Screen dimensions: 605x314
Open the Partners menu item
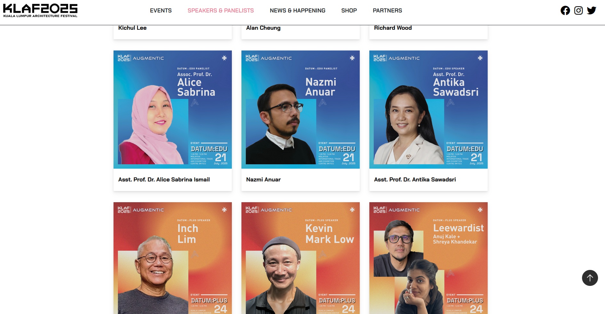tap(387, 11)
